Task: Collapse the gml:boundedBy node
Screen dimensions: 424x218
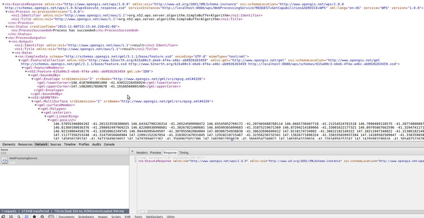Action: pyautogui.click(x=29, y=75)
